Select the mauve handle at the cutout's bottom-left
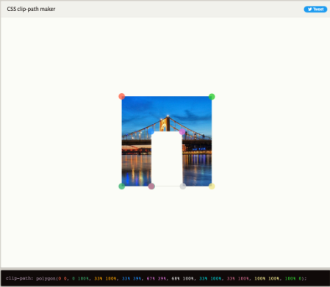Screen dimensions: 330x287 click(x=151, y=186)
